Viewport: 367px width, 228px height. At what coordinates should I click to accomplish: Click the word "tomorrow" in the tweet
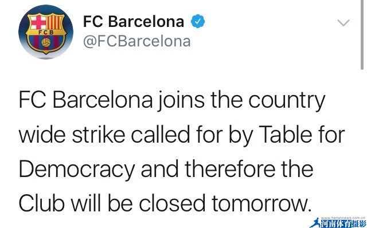tap(260, 204)
